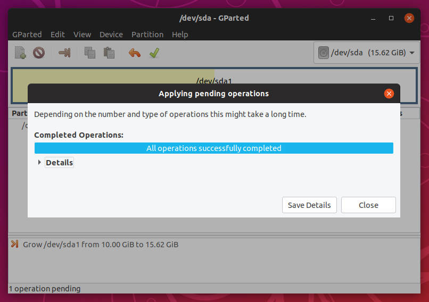Open the Help menu
The width and height of the screenshot is (429, 302).
(180, 35)
